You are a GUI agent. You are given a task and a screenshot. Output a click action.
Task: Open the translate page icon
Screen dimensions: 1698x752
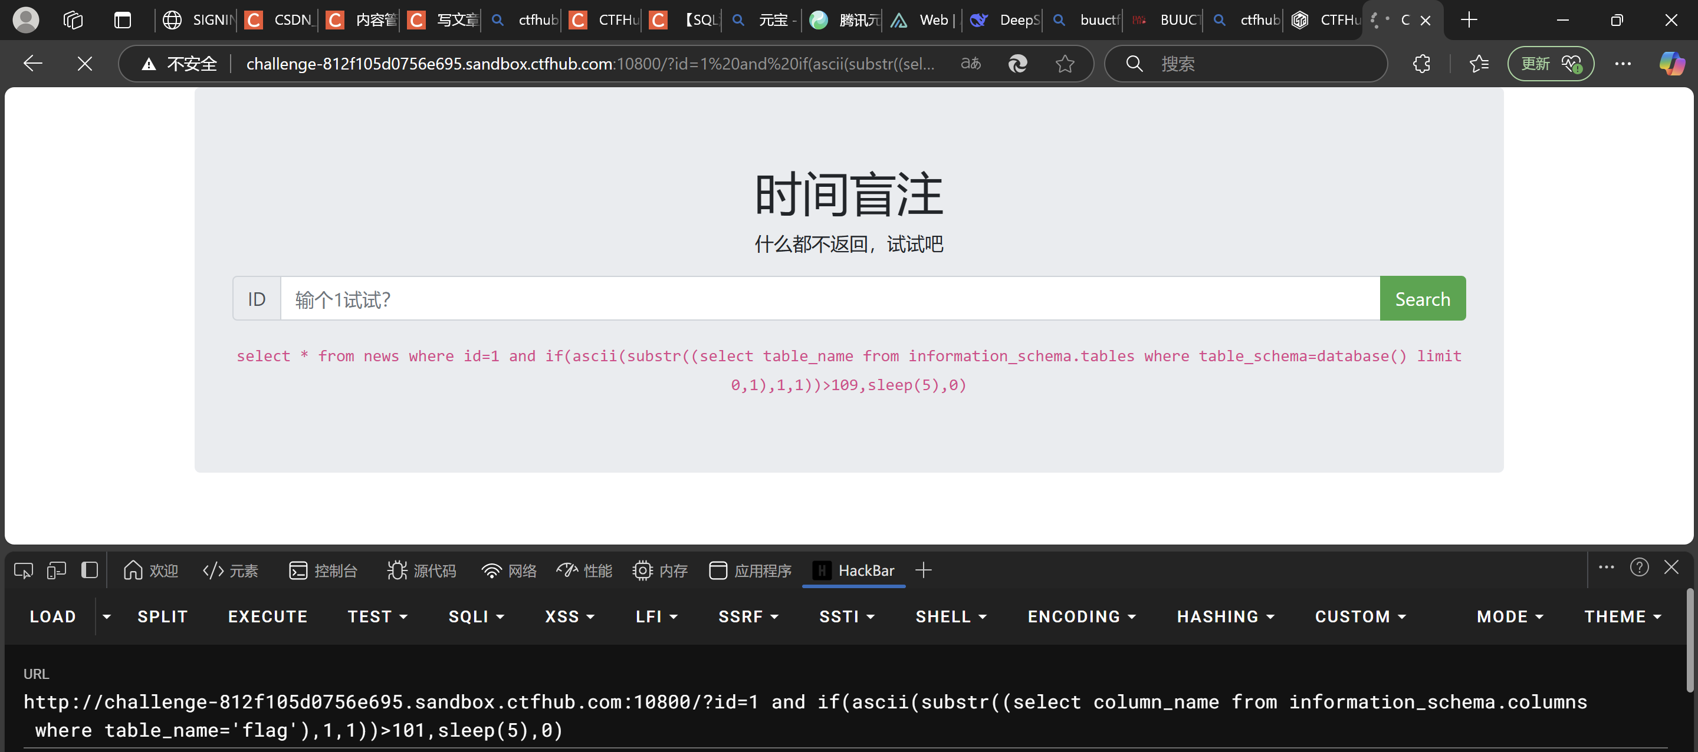pos(970,64)
